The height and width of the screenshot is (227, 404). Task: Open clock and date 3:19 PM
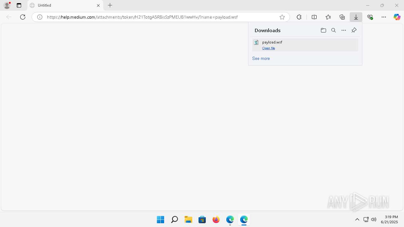[389, 219]
